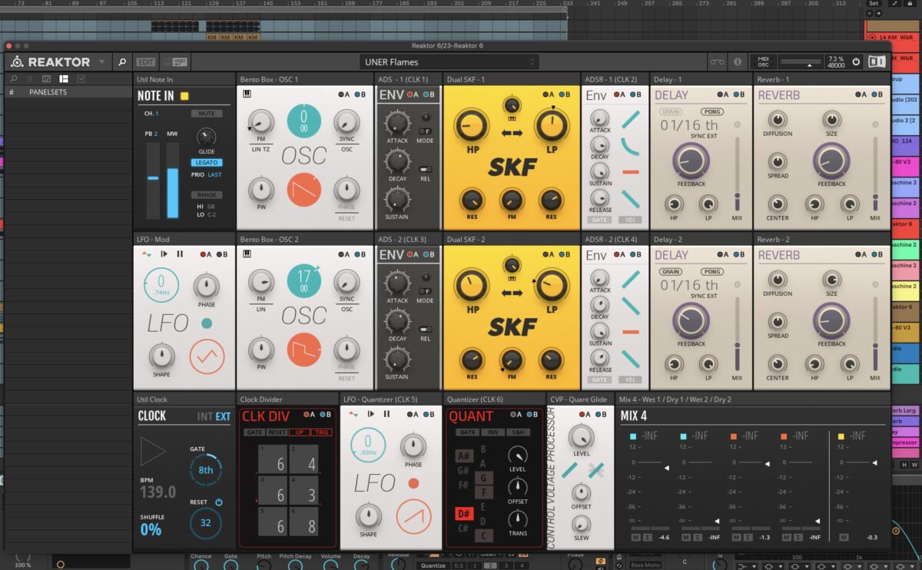The height and width of the screenshot is (570, 922).
Task: Click the pause icon in LFO - Quantizer
Action: [386, 414]
